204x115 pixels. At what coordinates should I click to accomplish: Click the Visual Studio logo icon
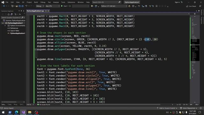(x=3, y=2)
